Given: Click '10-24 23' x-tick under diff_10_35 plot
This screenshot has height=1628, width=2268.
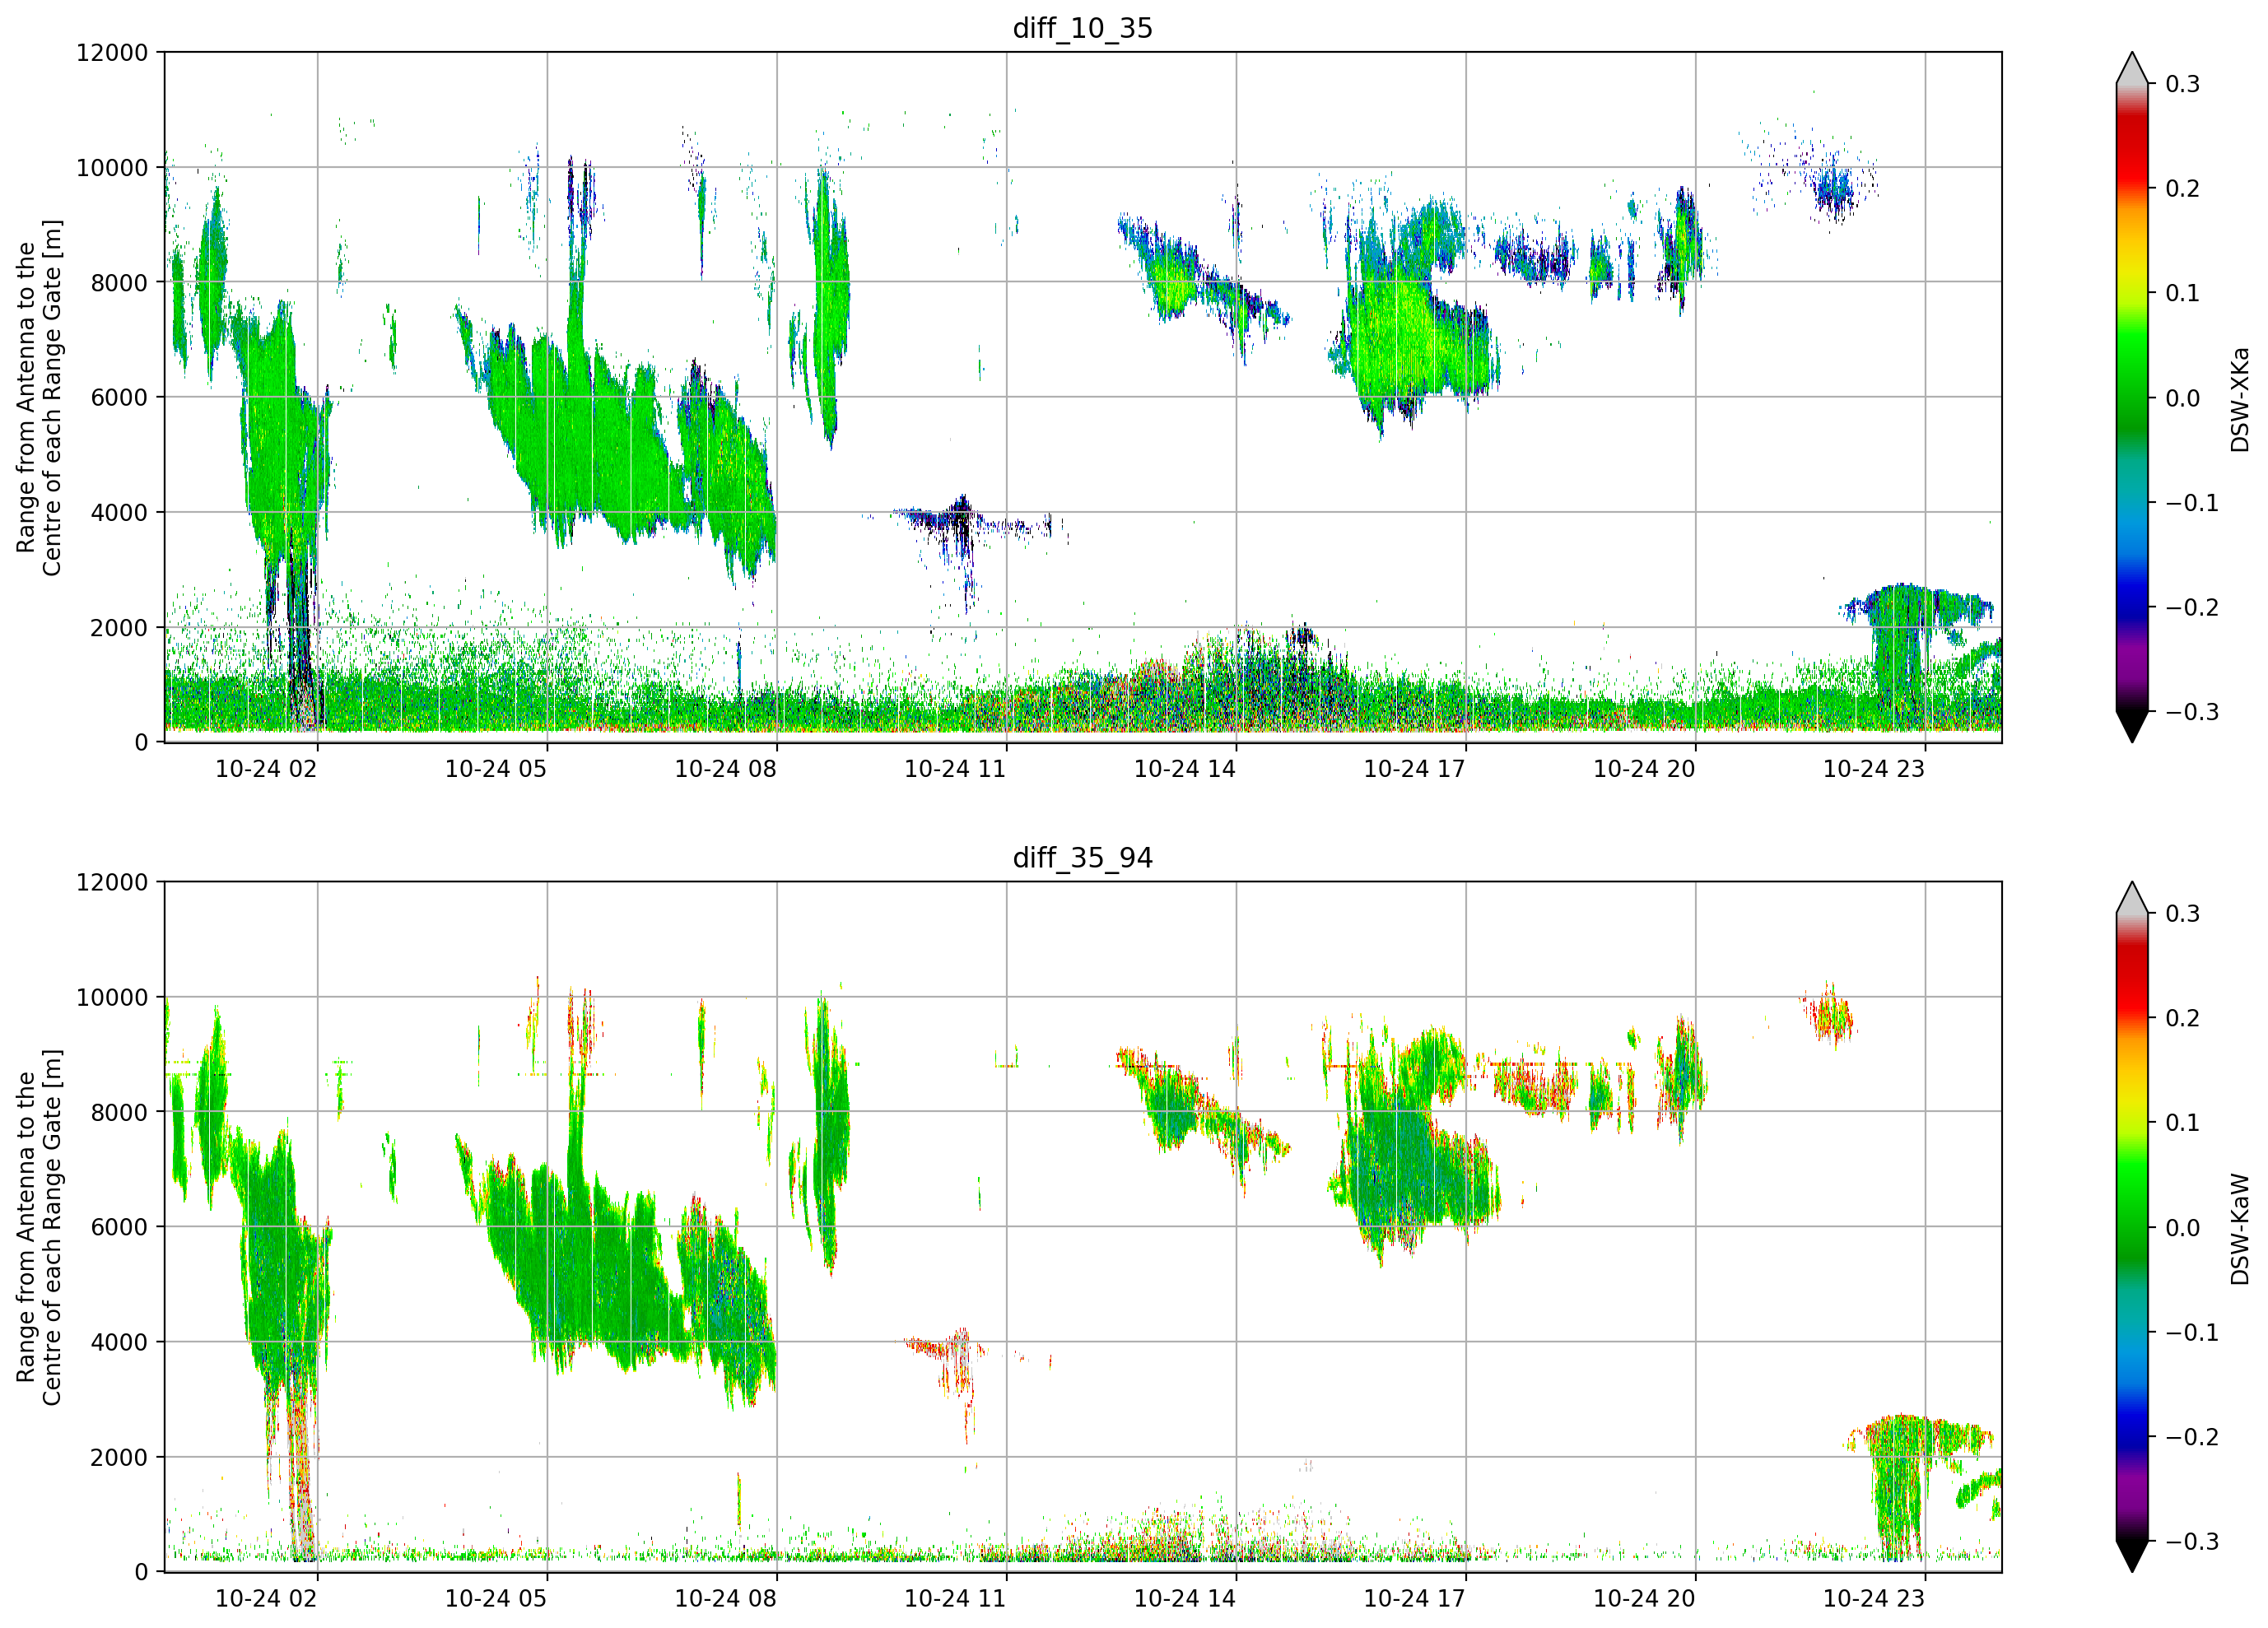Looking at the screenshot, I should [x=1874, y=769].
